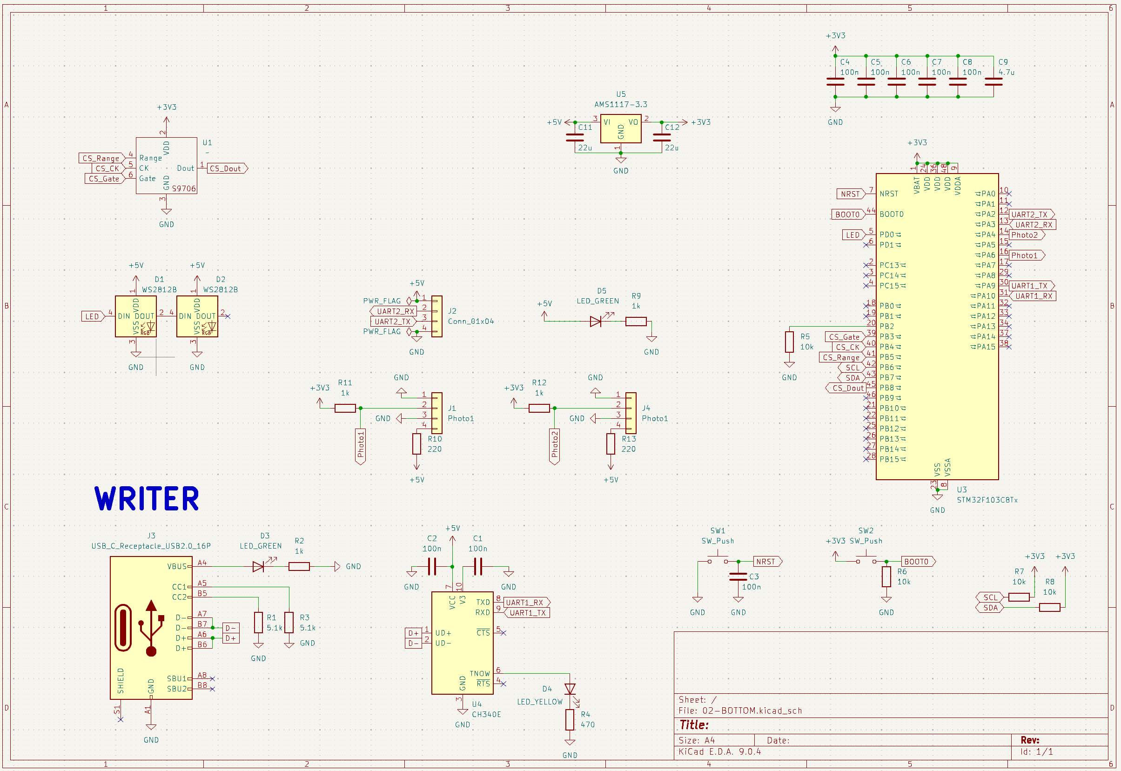Select capacitor C9 4.7u

pos(993,82)
